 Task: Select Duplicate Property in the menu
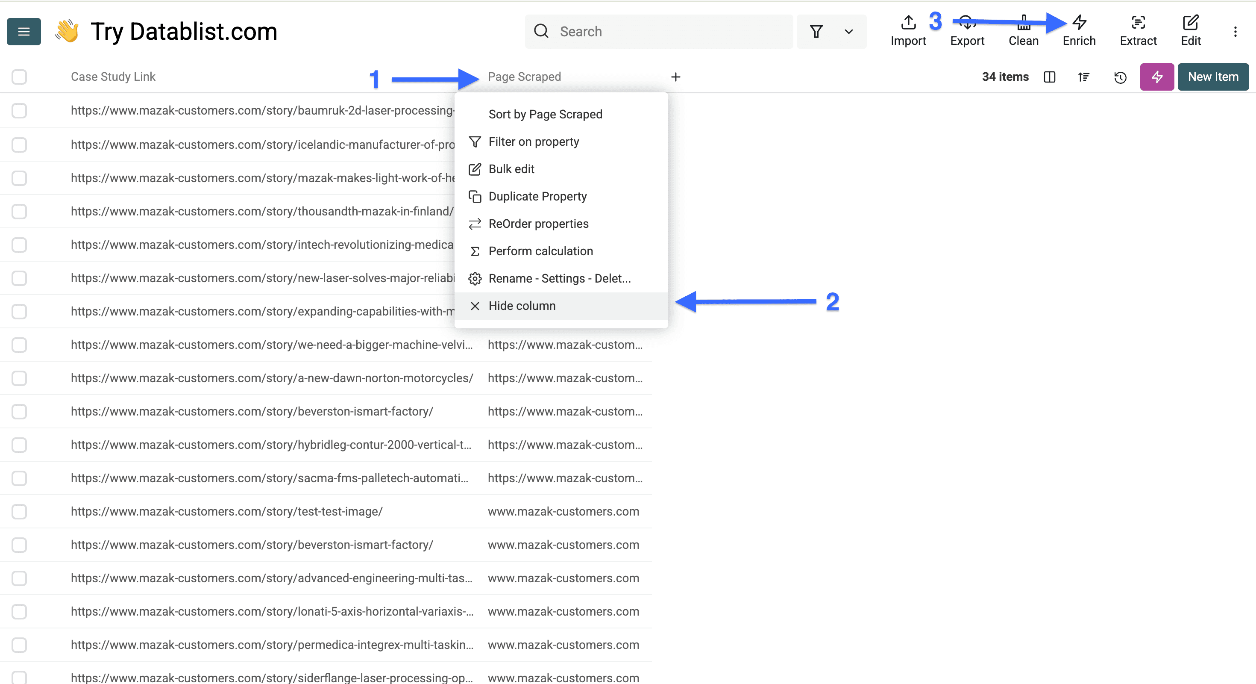point(538,196)
